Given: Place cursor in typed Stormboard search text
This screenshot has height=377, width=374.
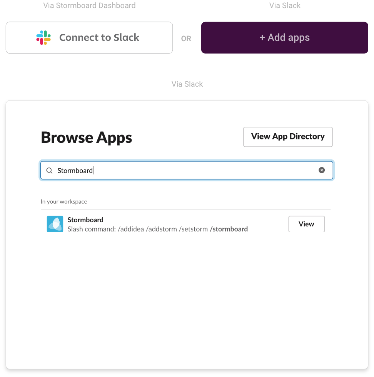Looking at the screenshot, I should (x=75, y=171).
